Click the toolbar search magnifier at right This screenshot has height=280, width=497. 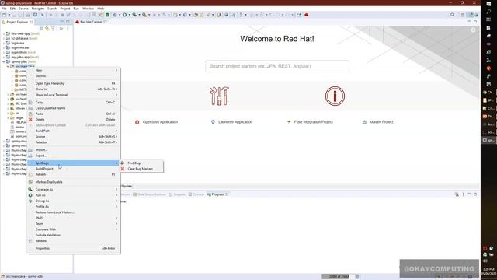point(452,15)
